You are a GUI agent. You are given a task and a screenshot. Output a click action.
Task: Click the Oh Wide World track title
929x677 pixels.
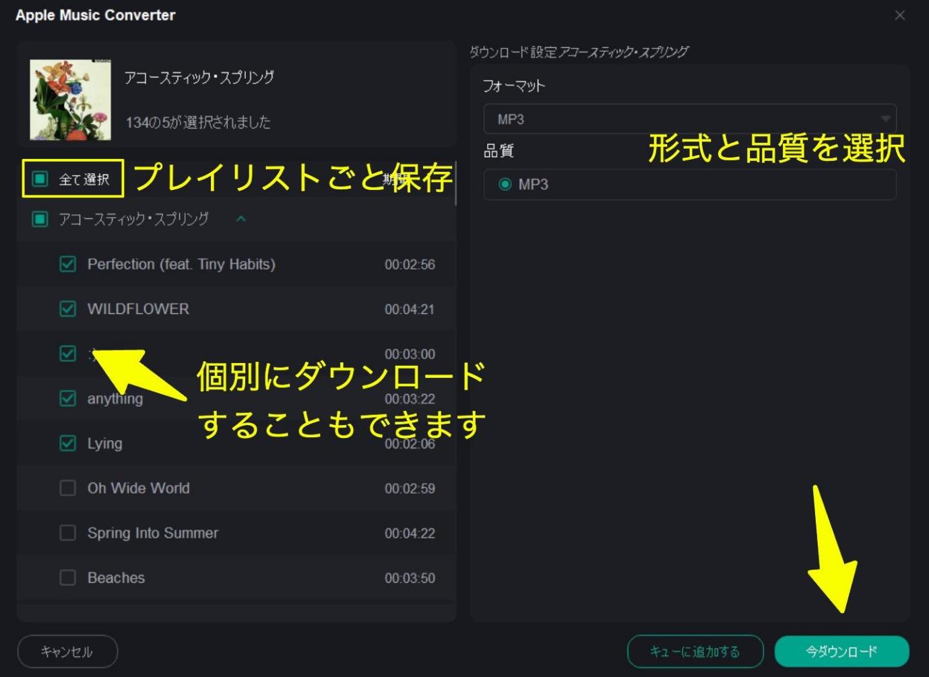[139, 488]
